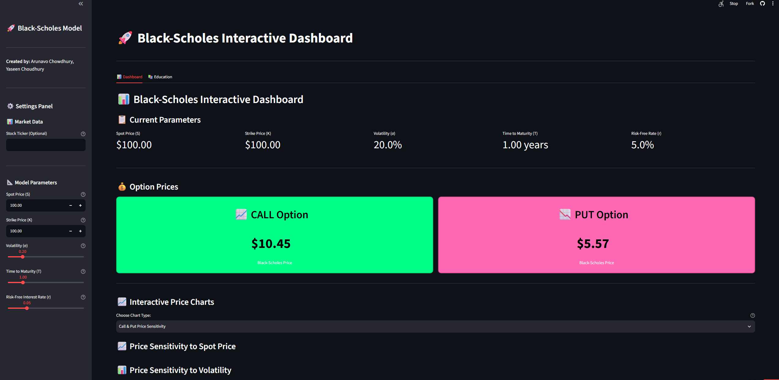Show help tooltip for Volatility
The width and height of the screenshot is (779, 380).
pos(83,246)
